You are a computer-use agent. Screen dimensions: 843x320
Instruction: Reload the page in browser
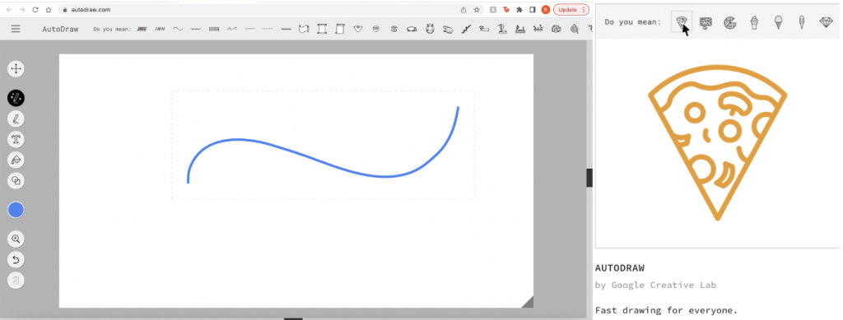(x=35, y=10)
